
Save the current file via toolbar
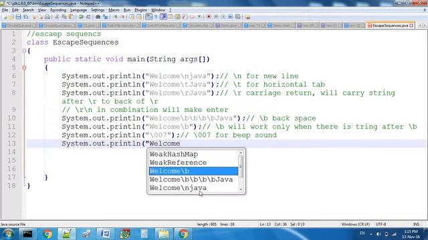(x=18, y=17)
